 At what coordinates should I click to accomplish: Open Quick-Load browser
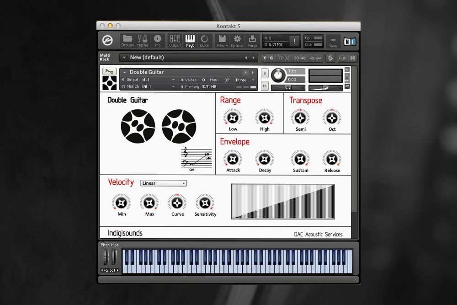click(205, 41)
